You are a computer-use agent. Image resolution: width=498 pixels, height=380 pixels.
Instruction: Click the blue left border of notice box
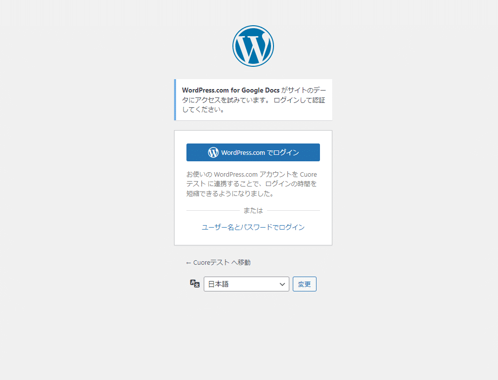(x=175, y=99)
